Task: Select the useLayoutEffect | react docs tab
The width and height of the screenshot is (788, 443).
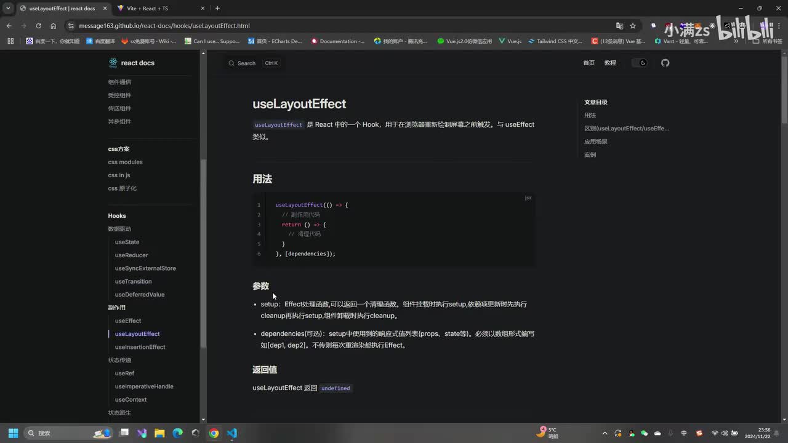Action: point(62,9)
